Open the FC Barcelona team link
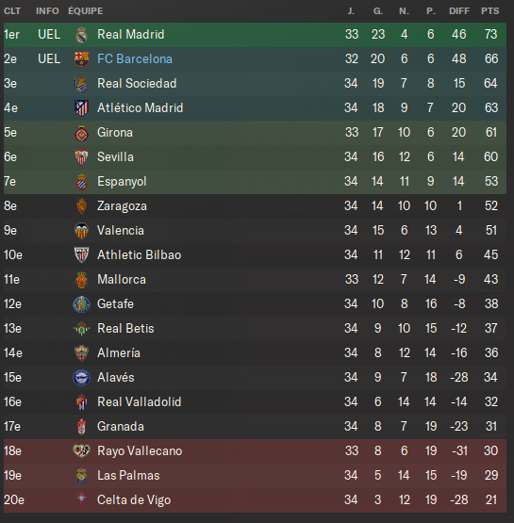 pos(135,59)
